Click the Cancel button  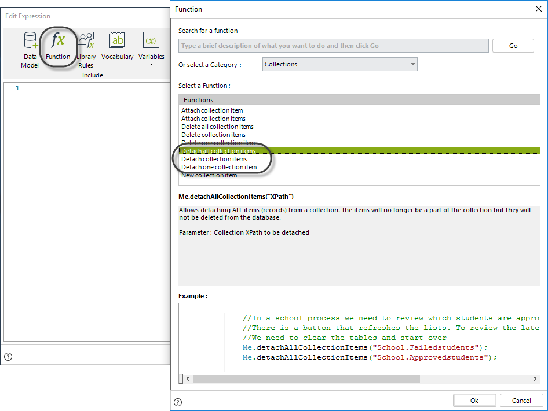(x=521, y=401)
